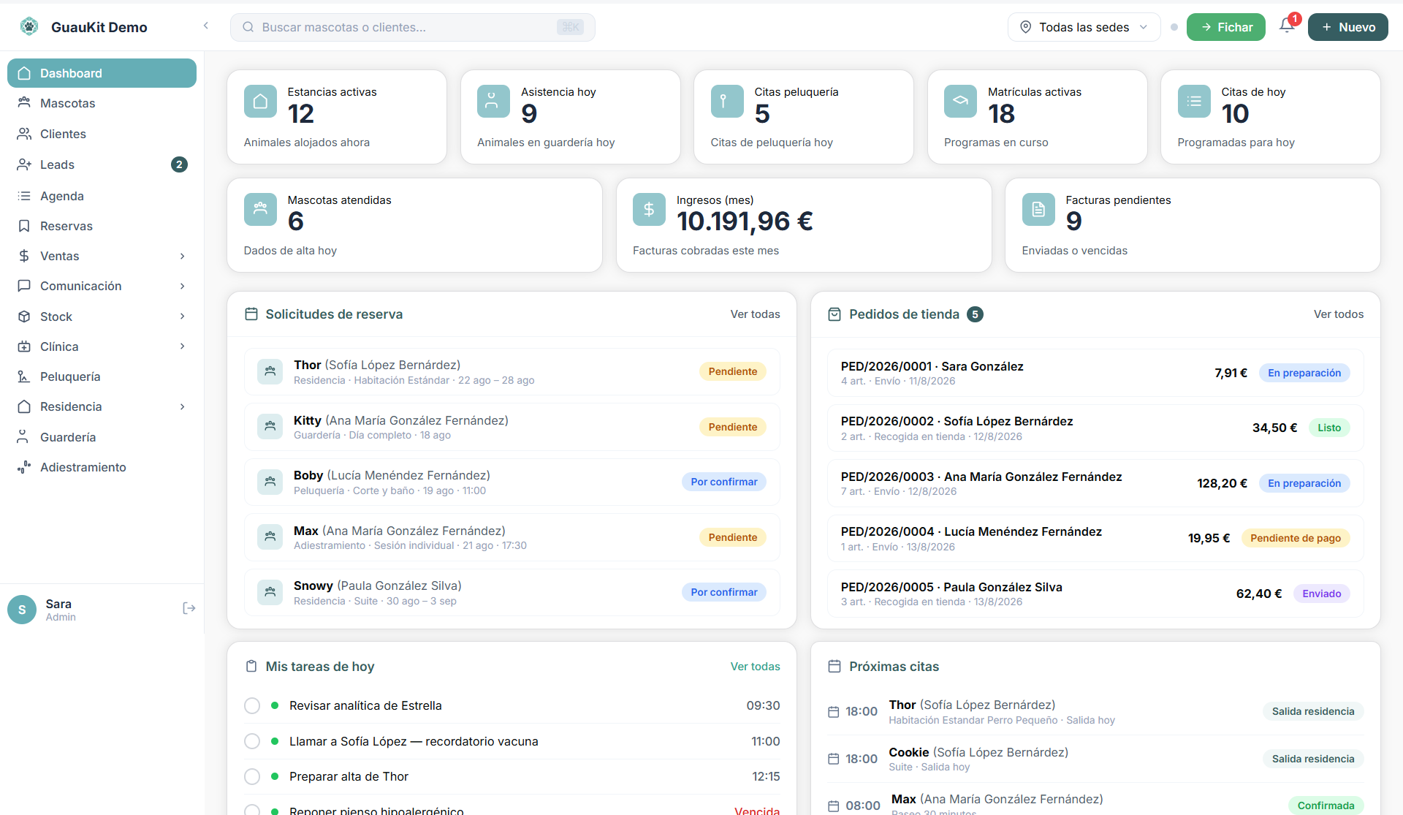This screenshot has height=815, width=1403.
Task: Click the Mascotas atendidas paw icon
Action: point(260,210)
